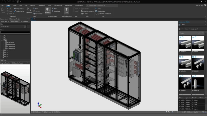Click Insert center home icon
This screenshot has width=207, height=116.
pos(180,29)
